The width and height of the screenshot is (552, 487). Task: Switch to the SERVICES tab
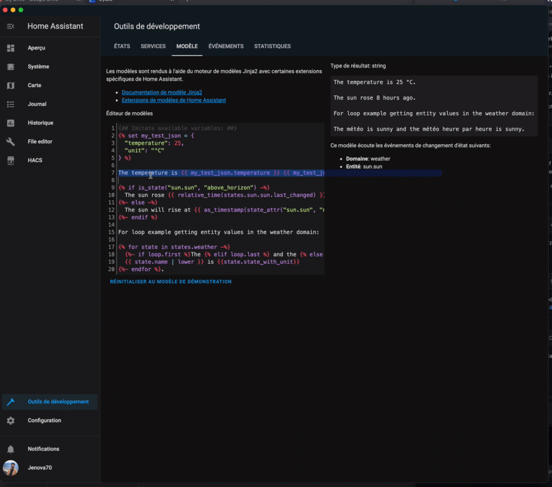tap(153, 46)
